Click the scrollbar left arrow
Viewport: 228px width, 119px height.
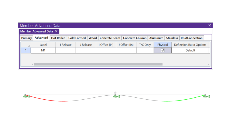[32, 64]
